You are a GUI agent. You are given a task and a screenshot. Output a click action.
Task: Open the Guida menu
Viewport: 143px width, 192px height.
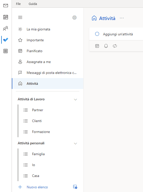[33, 4]
